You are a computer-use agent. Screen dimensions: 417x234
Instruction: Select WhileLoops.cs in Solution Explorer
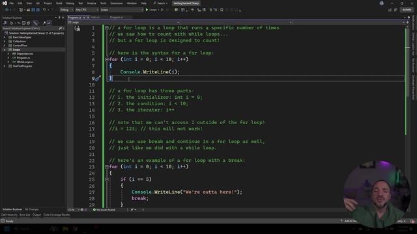click(25, 62)
